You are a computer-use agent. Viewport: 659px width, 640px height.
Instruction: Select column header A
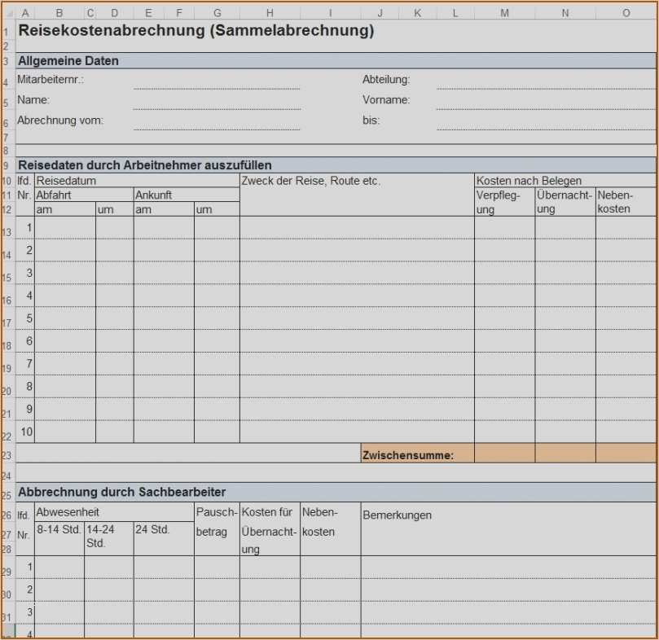25,12
